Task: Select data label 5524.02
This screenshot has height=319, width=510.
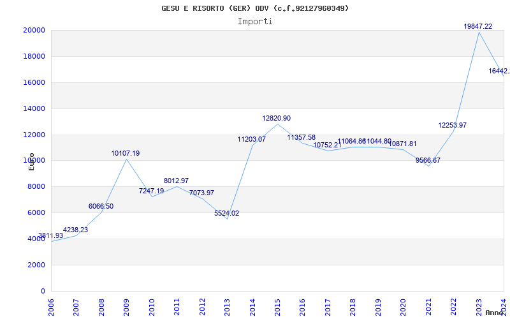Action: 227,214
